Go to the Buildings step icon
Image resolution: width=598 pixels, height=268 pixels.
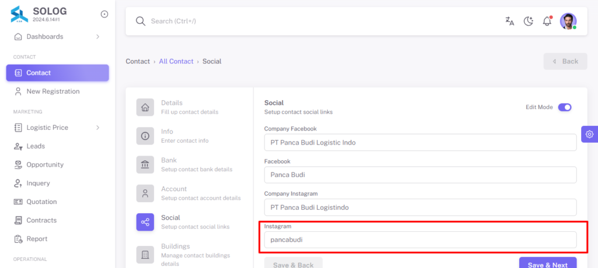pyautogui.click(x=145, y=255)
